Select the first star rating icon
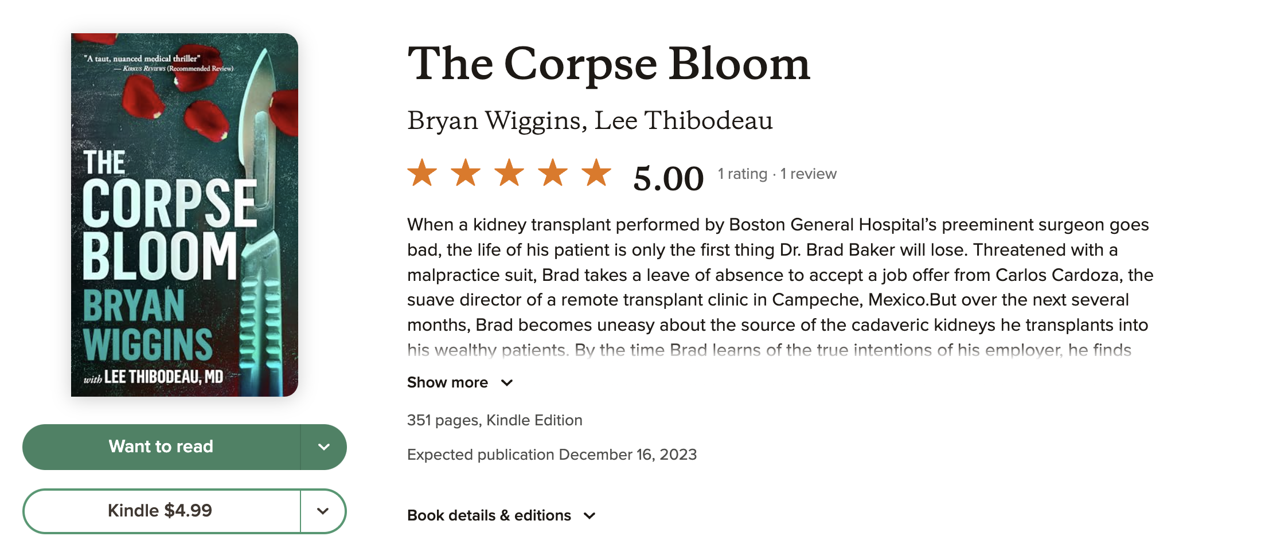Viewport: 1265px width, 548px height. [423, 174]
